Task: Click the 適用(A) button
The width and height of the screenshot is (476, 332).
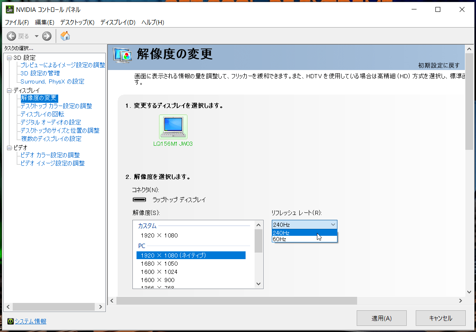Action: tap(382, 318)
